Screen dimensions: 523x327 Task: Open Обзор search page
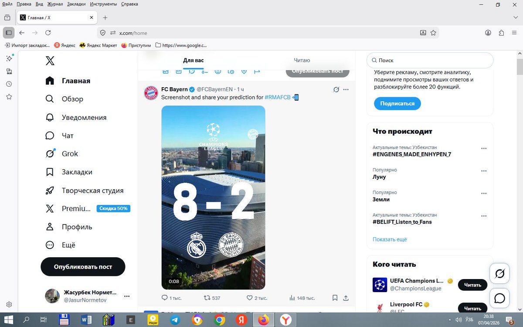[x=65, y=99]
